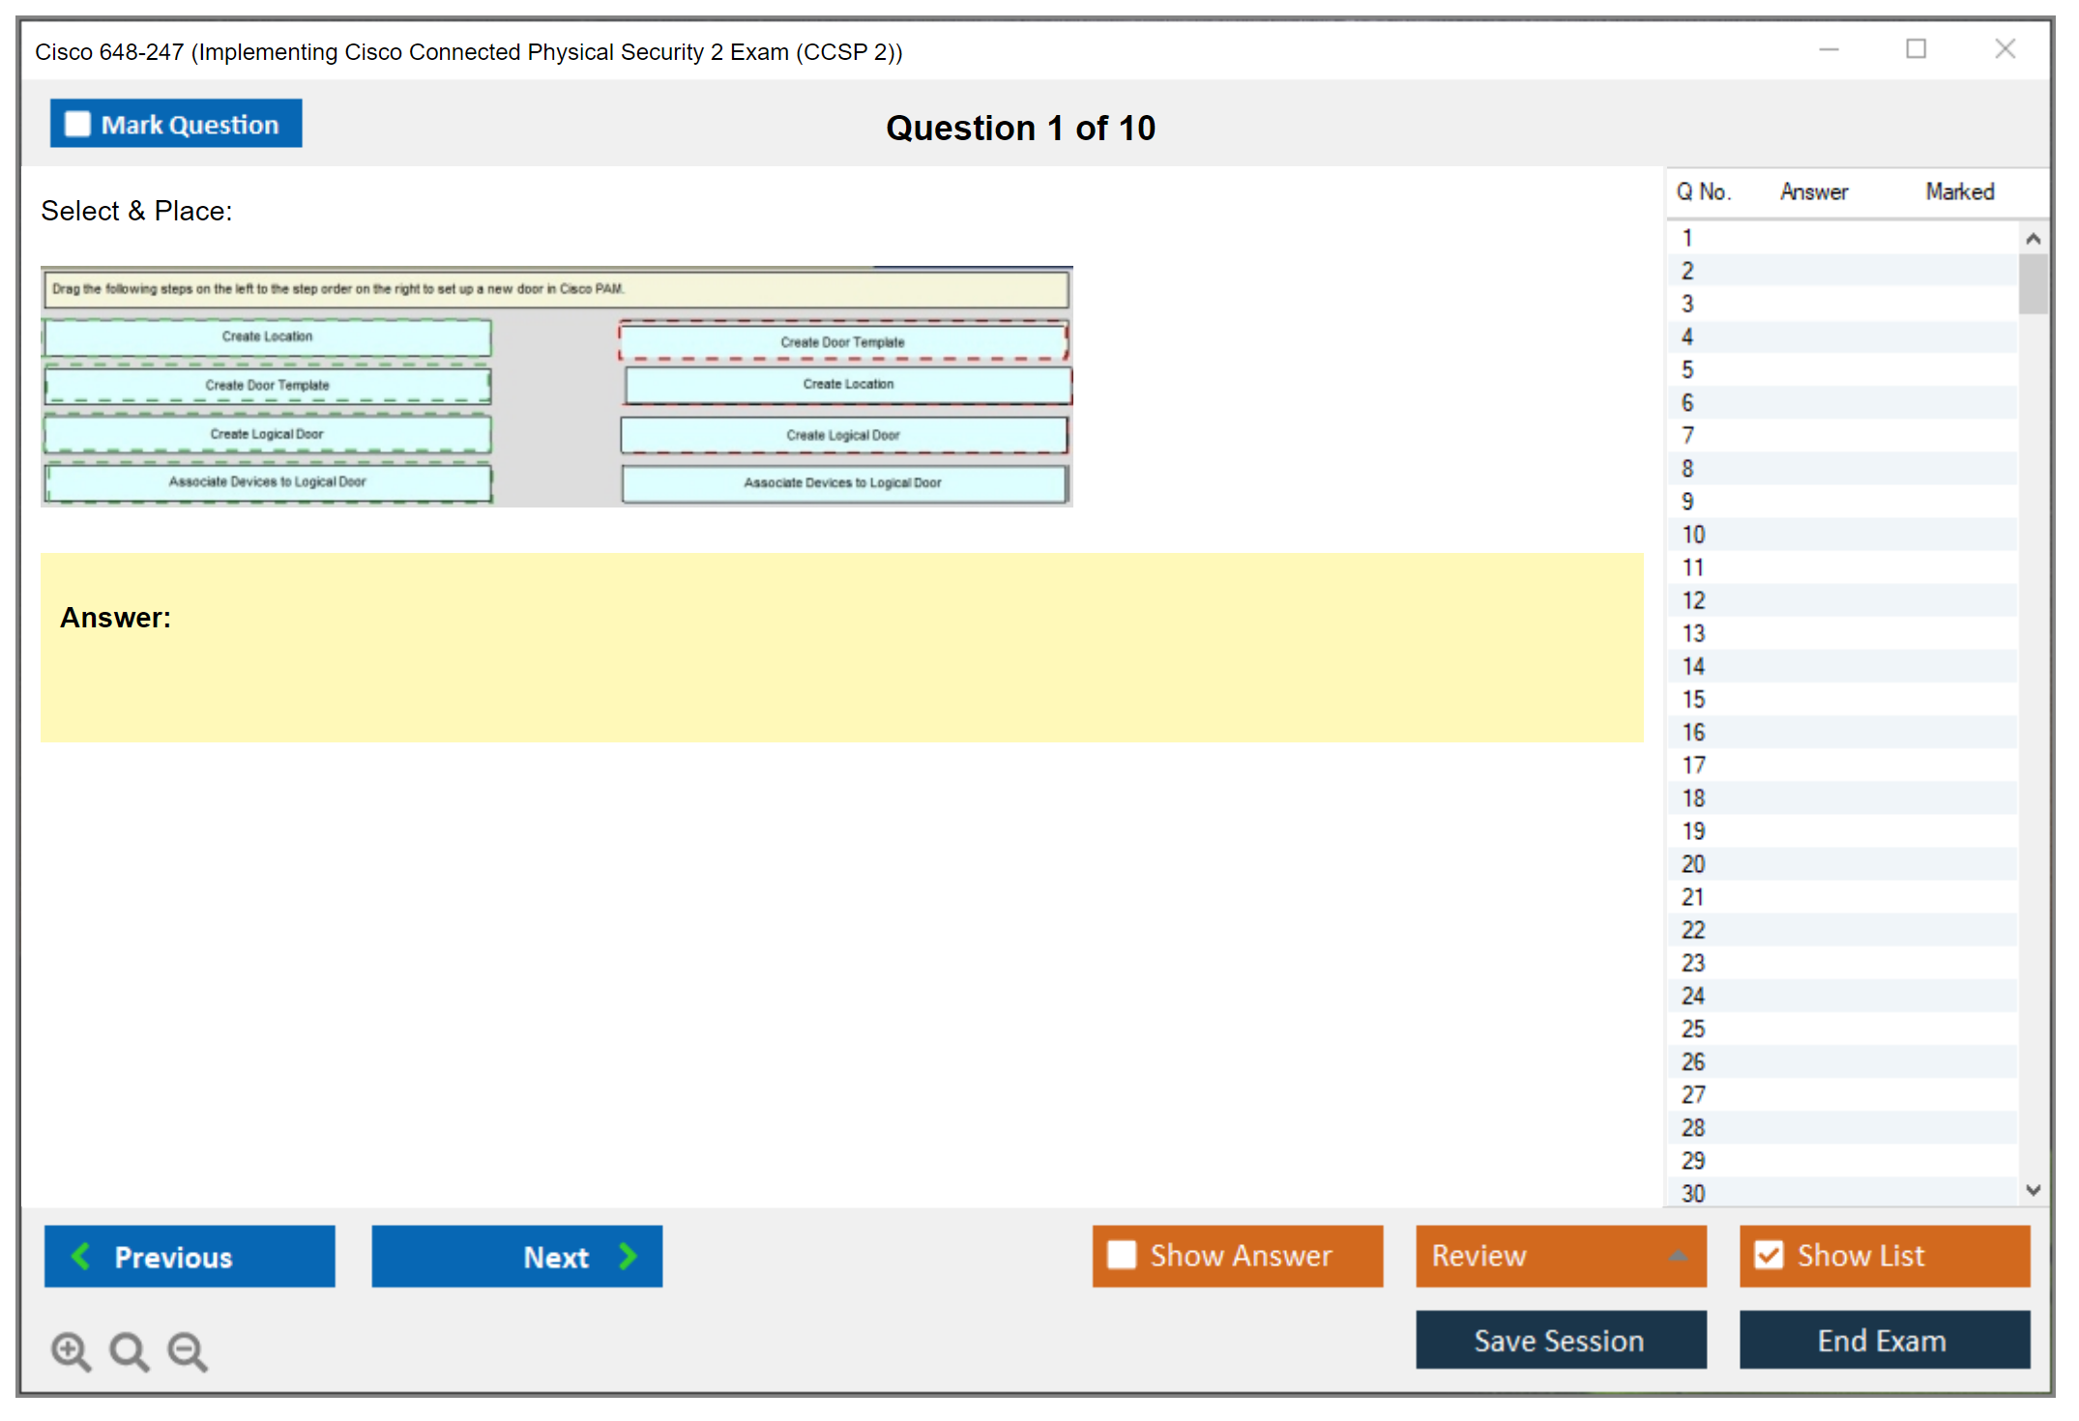2079x1421 pixels.
Task: Click the reset zoom magnifier icon
Action: (x=129, y=1350)
